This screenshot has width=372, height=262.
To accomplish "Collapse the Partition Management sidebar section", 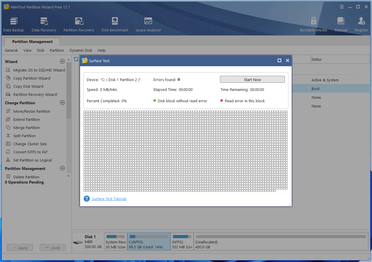I will click(62, 168).
